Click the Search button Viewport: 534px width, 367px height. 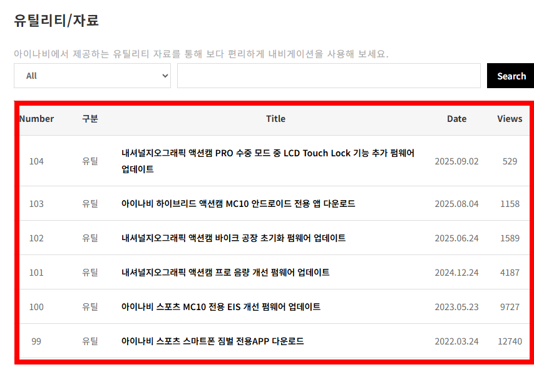tap(510, 75)
